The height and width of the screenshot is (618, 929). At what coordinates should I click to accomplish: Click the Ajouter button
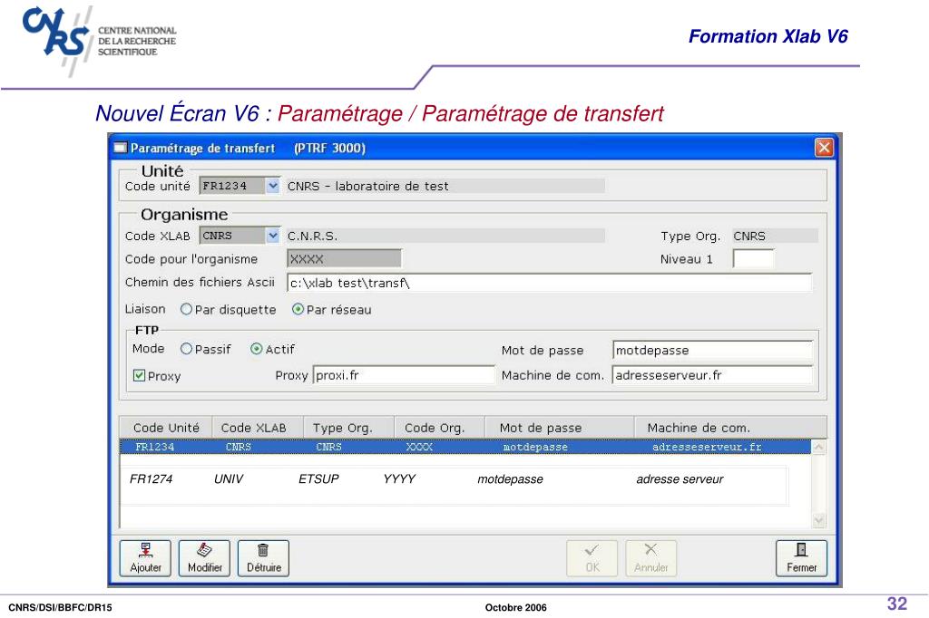[x=145, y=557]
